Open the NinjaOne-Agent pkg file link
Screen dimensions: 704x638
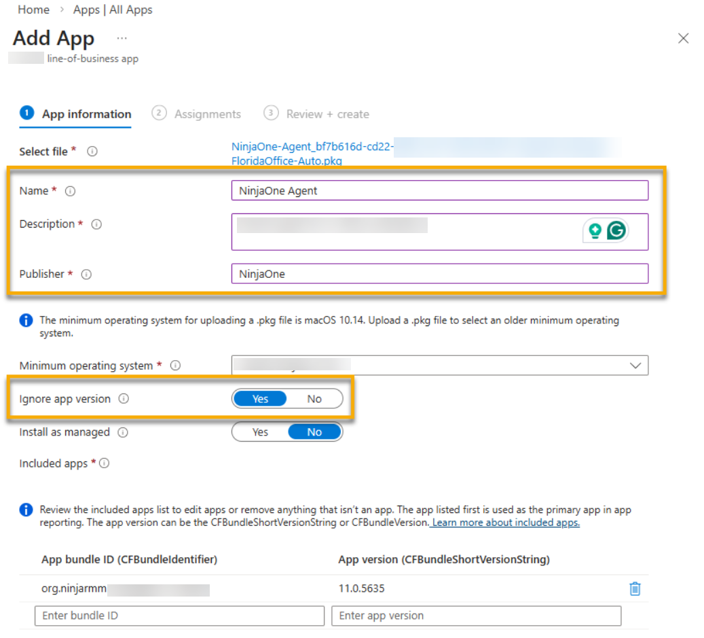pos(312,153)
